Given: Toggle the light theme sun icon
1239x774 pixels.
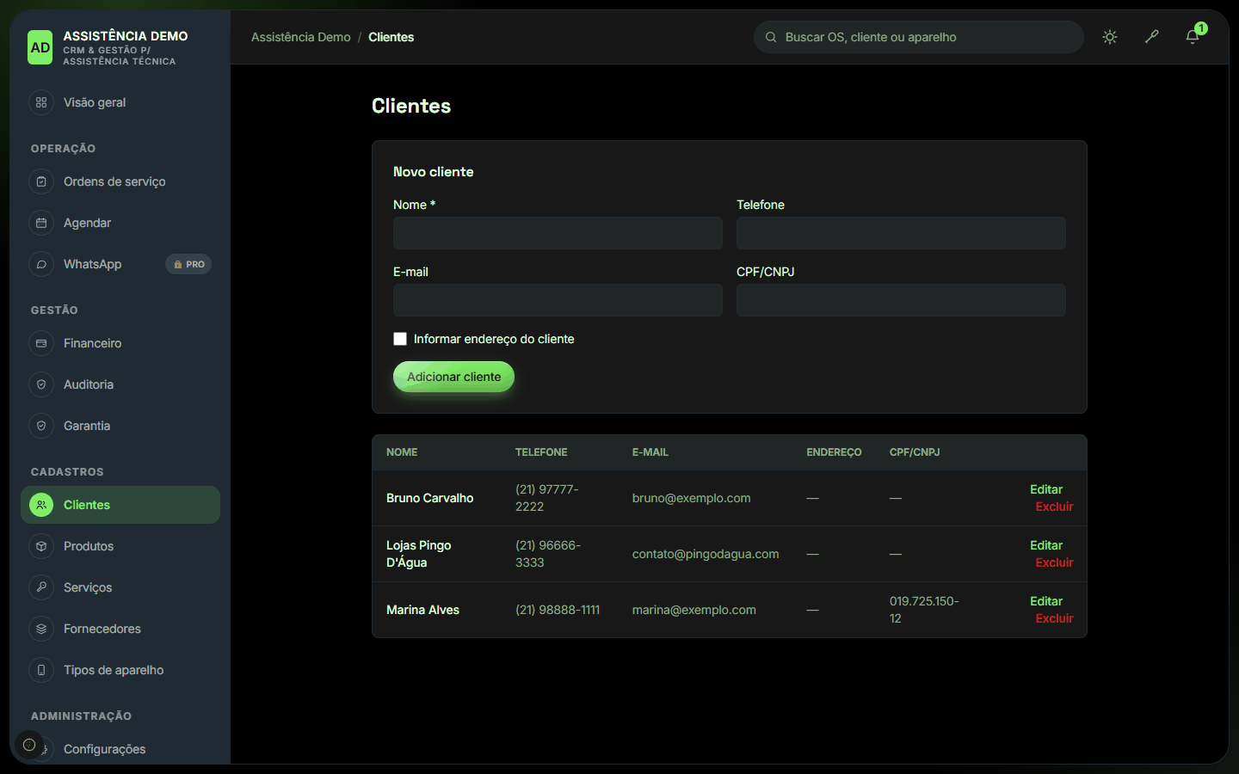Looking at the screenshot, I should click(x=1110, y=37).
